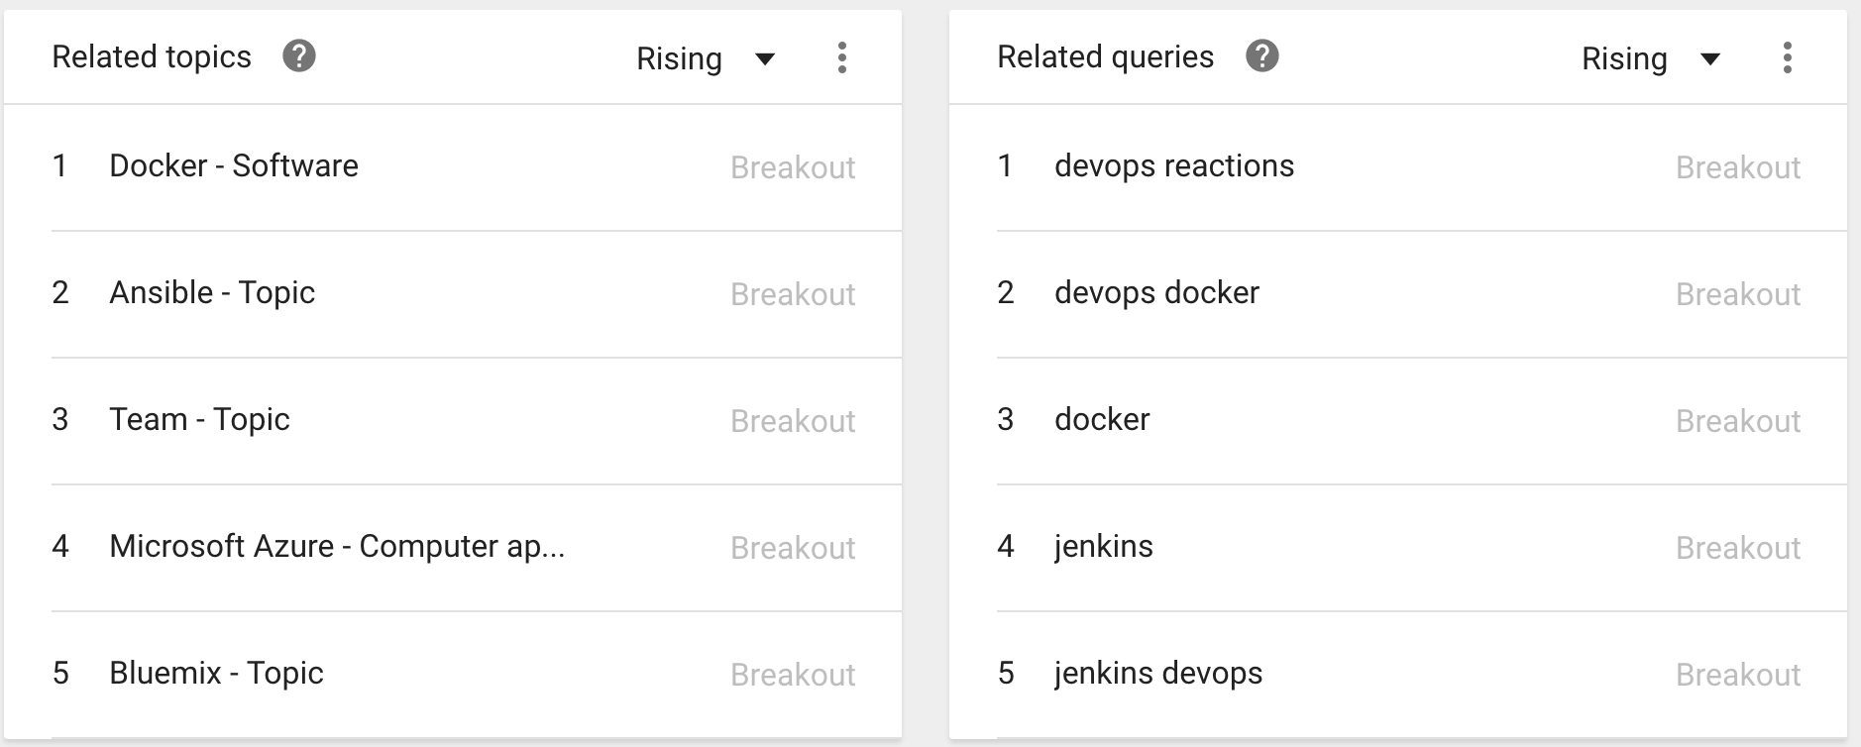The width and height of the screenshot is (1861, 747).
Task: Click the devops docker query
Action: (1156, 293)
